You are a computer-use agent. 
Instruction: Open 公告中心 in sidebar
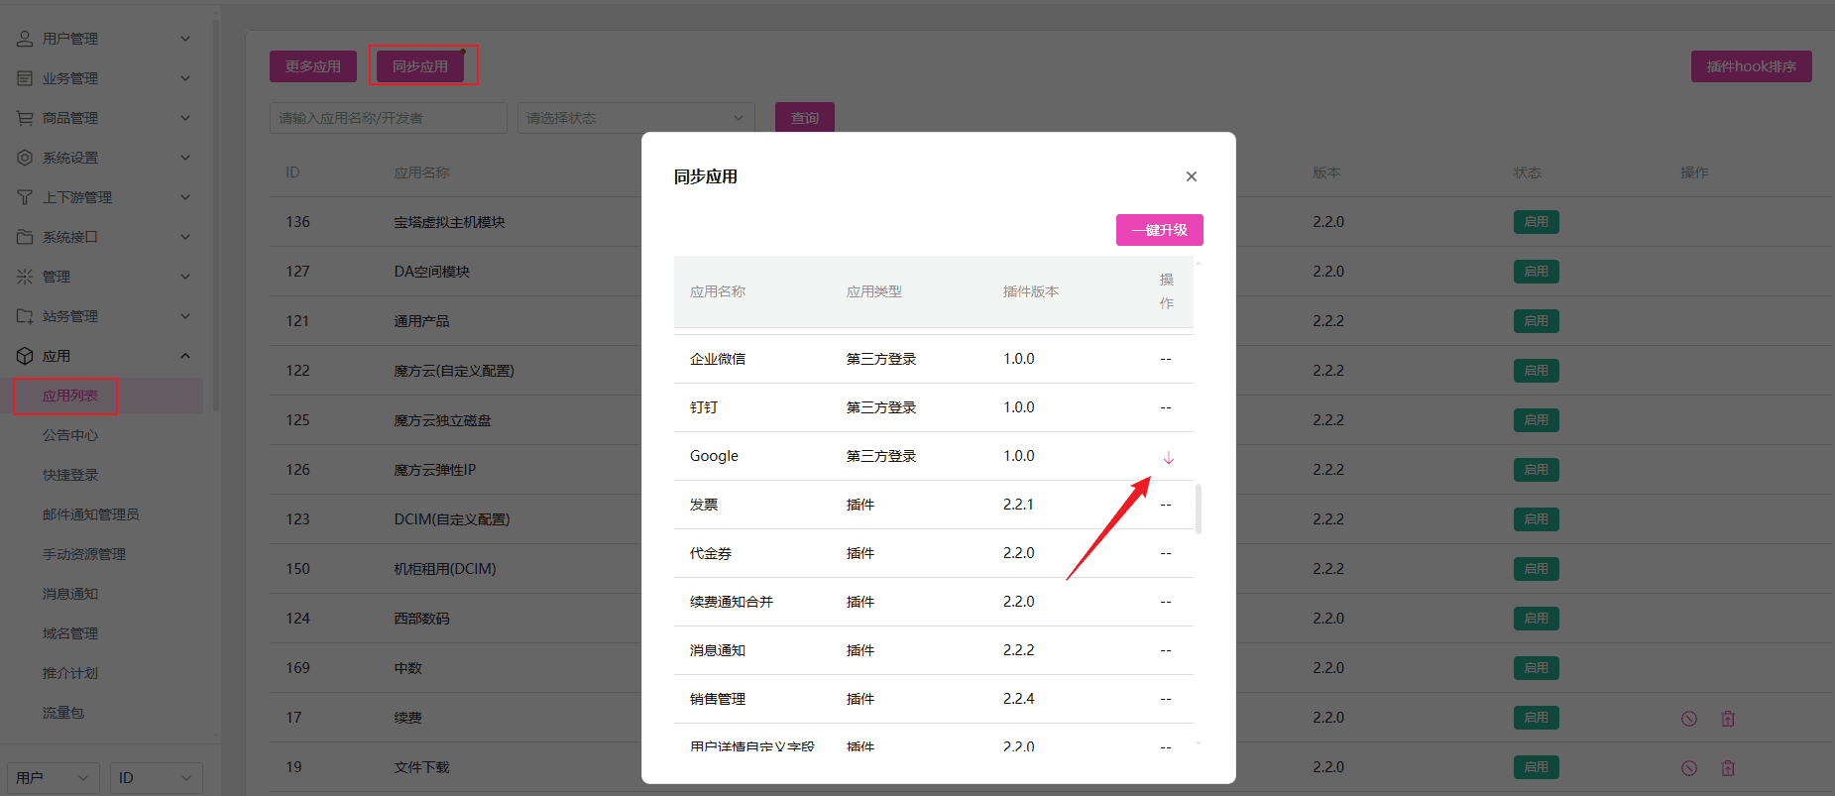tap(70, 435)
